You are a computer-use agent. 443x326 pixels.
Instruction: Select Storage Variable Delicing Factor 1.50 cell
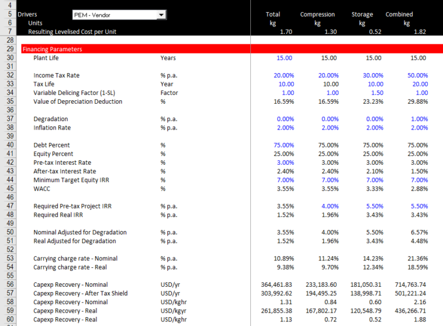(377, 93)
